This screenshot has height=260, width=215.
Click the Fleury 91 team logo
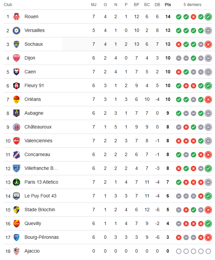[x=16, y=85]
